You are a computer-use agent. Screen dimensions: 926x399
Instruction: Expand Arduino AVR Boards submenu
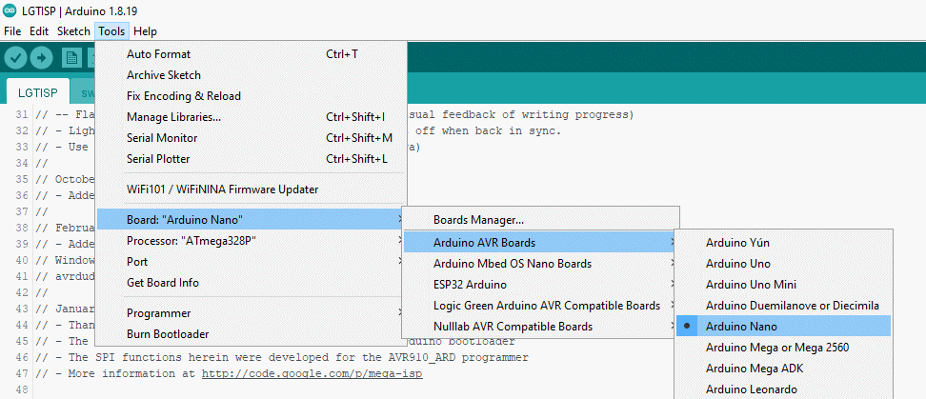(x=540, y=242)
